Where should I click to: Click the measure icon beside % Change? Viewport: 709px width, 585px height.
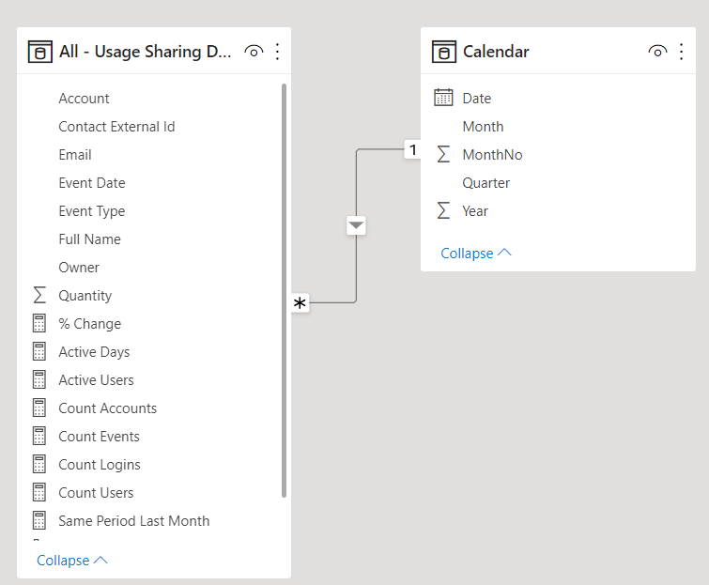click(39, 323)
